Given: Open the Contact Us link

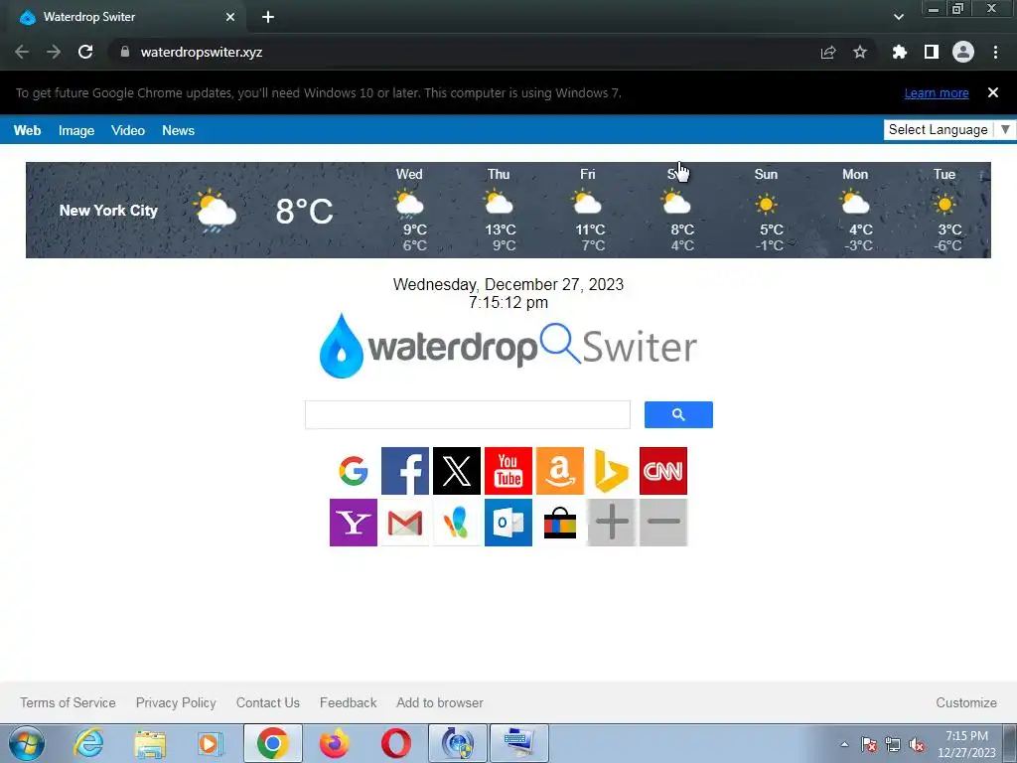Looking at the screenshot, I should pos(268,702).
